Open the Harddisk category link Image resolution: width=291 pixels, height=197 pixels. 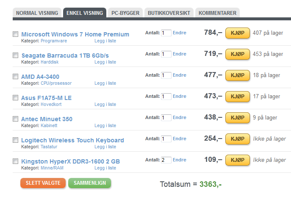[x=50, y=62]
